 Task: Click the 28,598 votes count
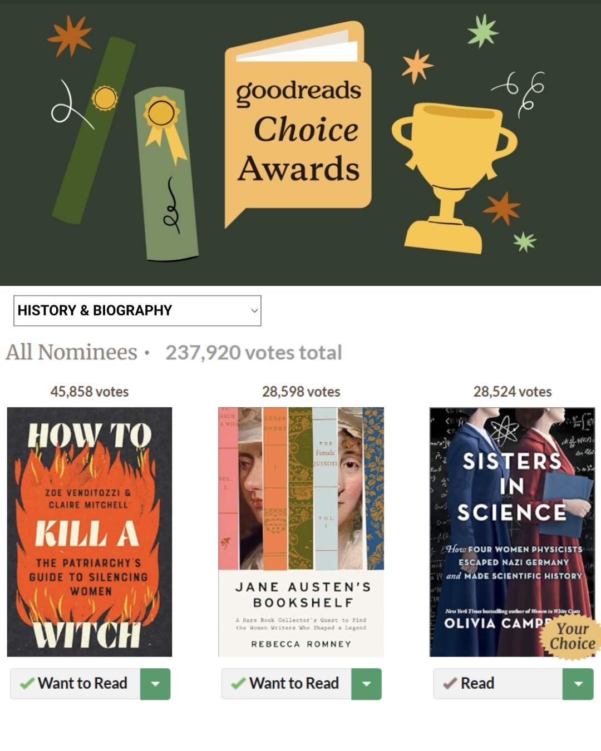tap(301, 392)
